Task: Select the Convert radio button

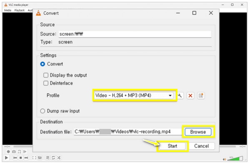Action: point(42,64)
